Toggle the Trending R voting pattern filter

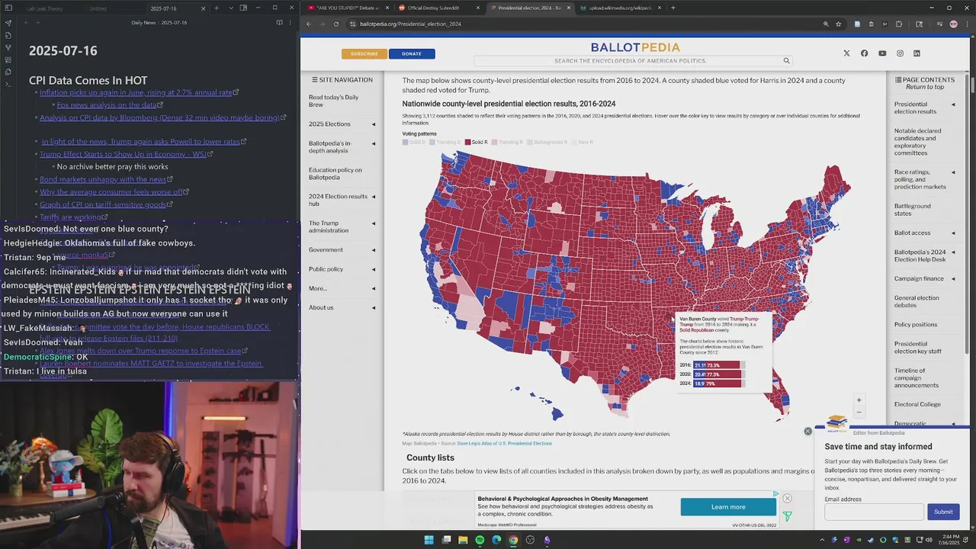(507, 142)
